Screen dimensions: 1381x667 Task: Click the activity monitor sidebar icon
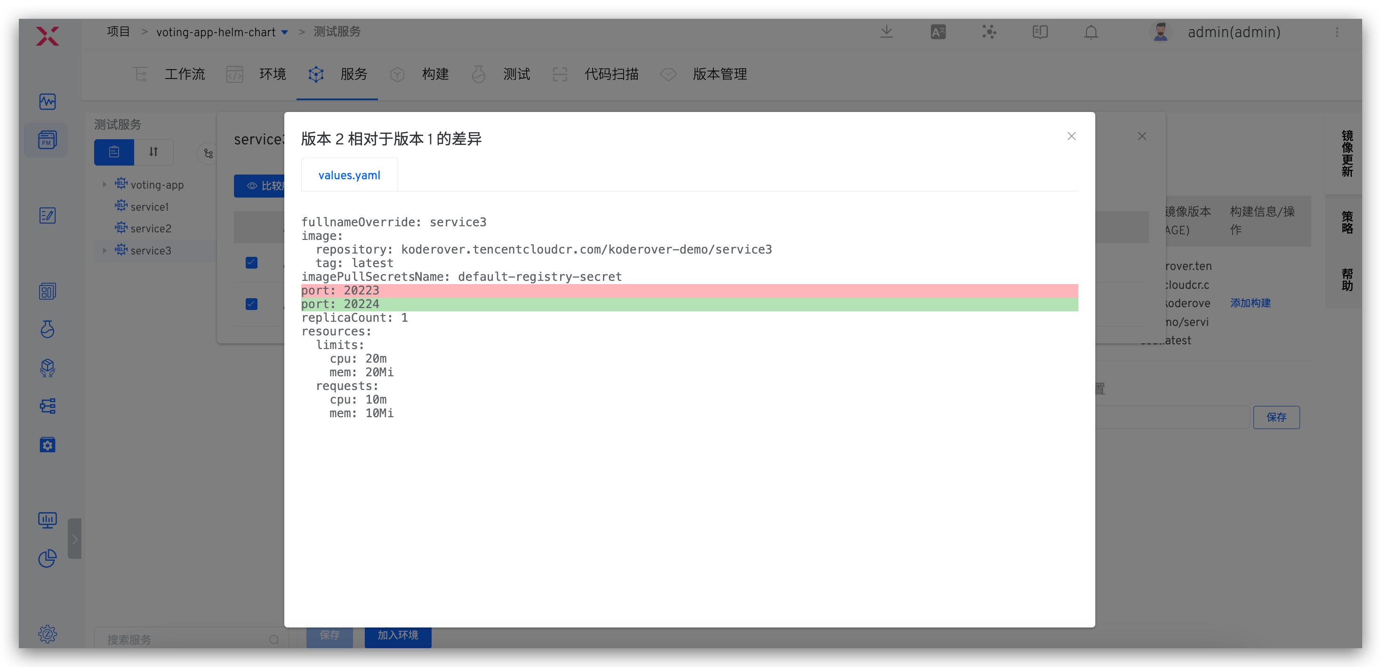pyautogui.click(x=47, y=101)
